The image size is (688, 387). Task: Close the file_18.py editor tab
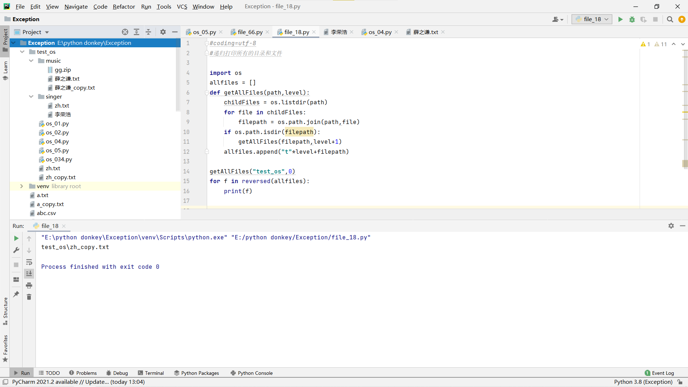[x=314, y=32]
